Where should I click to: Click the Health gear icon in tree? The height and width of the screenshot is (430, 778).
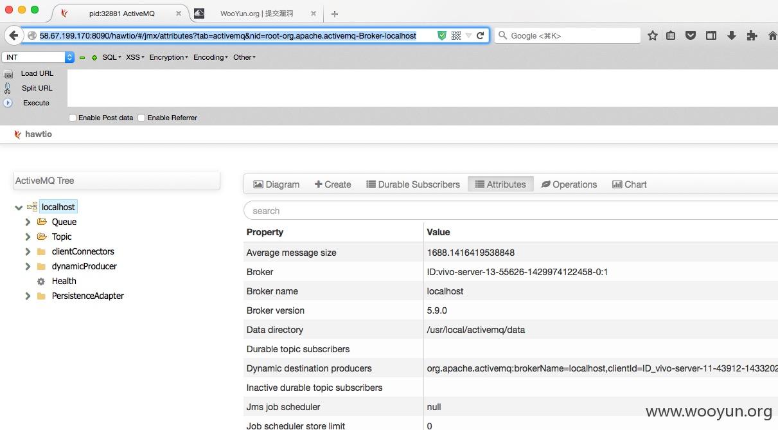pos(41,282)
